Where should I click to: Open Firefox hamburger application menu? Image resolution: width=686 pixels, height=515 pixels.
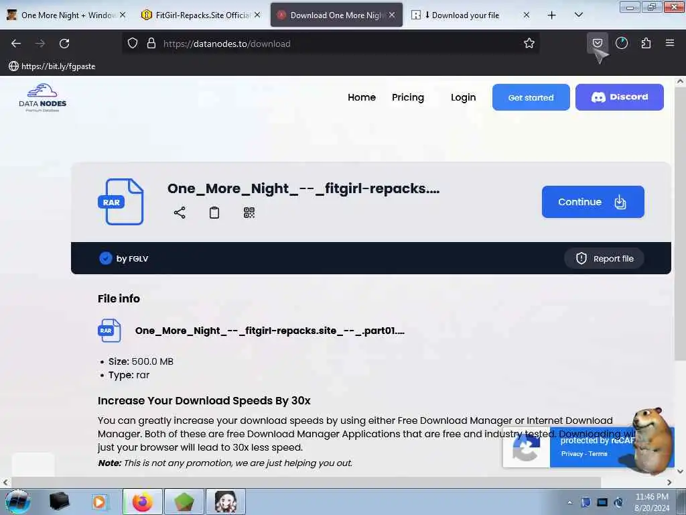pos(670,43)
